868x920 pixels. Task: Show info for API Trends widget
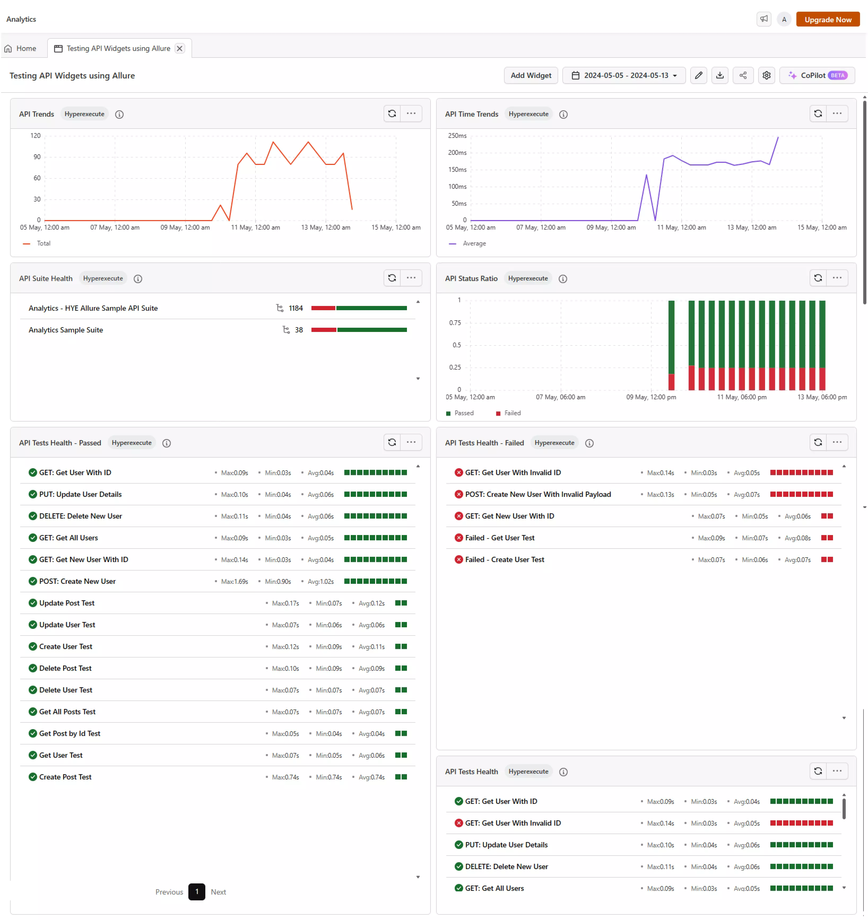[x=119, y=114]
